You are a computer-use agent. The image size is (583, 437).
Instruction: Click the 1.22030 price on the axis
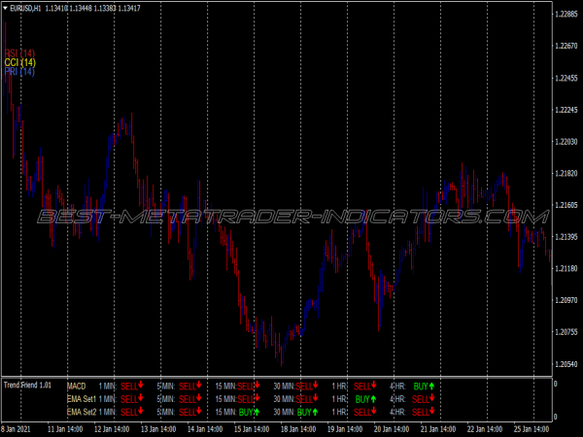tap(566, 142)
